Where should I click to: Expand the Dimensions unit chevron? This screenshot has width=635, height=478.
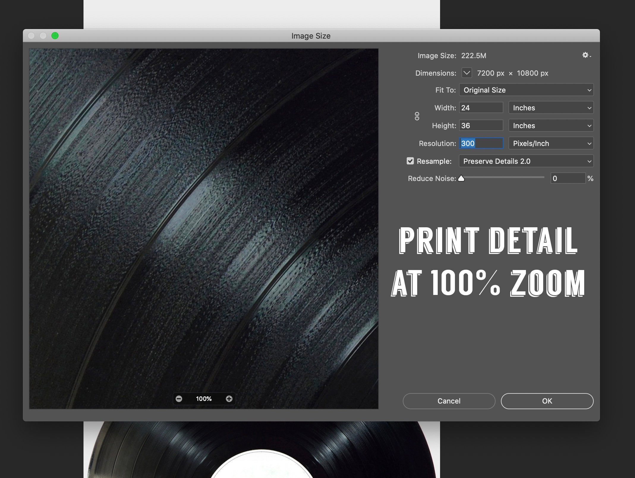[x=467, y=73]
